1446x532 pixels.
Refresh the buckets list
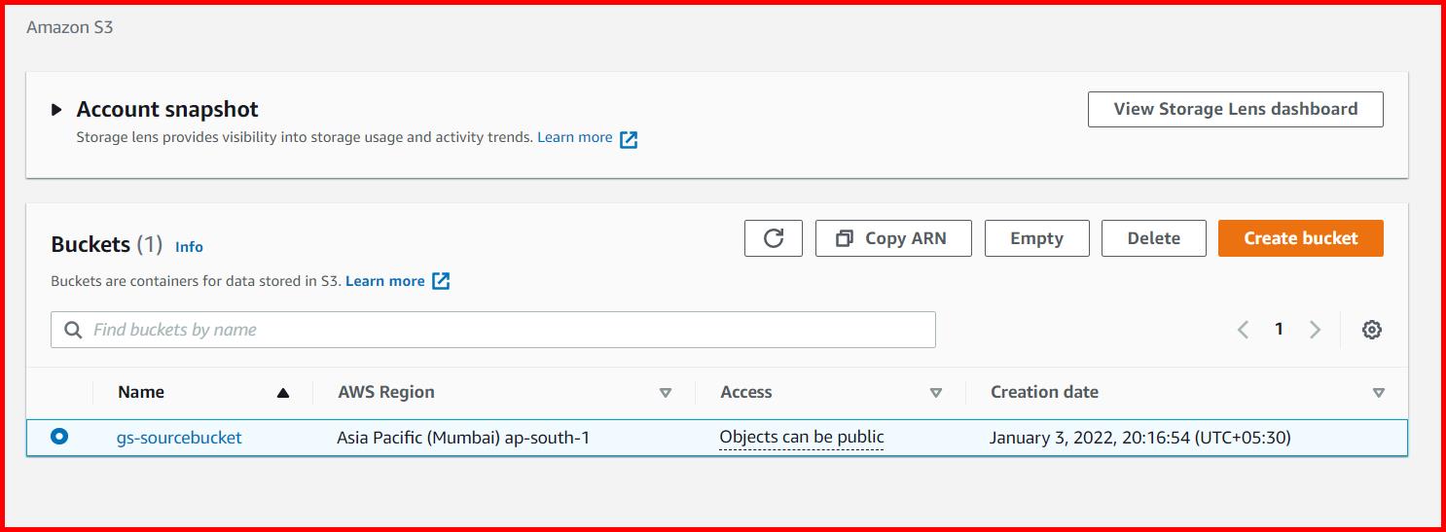(x=774, y=238)
